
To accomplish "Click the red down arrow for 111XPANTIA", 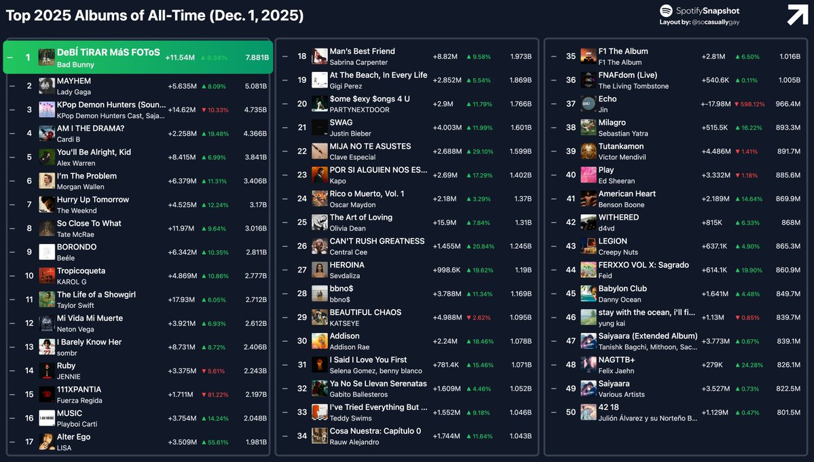I will pyautogui.click(x=204, y=395).
